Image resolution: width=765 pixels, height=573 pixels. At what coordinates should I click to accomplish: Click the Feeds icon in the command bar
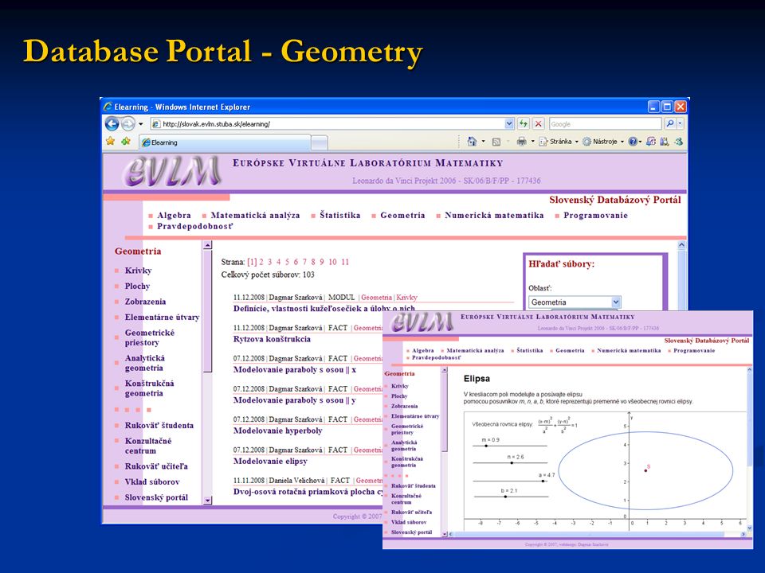(496, 142)
